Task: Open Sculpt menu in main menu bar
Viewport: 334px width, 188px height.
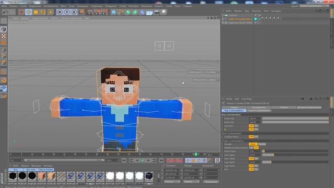Action: pyautogui.click(x=123, y=6)
